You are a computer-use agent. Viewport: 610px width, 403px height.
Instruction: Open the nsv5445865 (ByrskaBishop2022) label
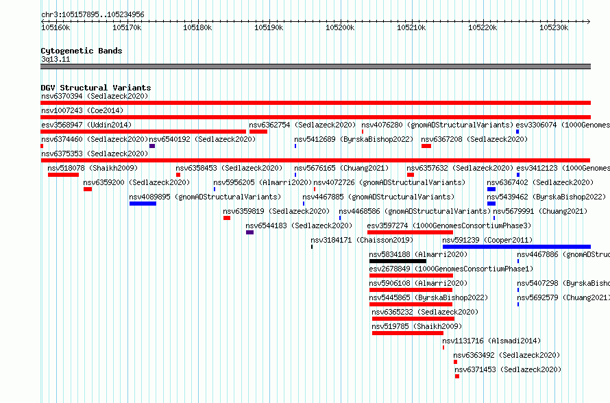point(428,297)
